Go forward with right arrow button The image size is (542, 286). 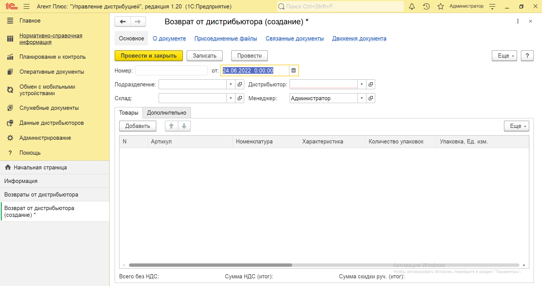pyautogui.click(x=138, y=21)
